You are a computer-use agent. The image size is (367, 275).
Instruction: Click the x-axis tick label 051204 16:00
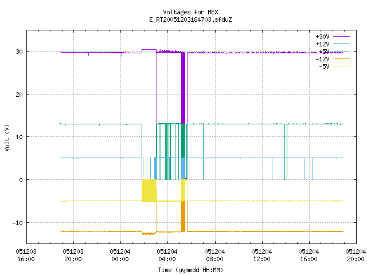coord(309,256)
